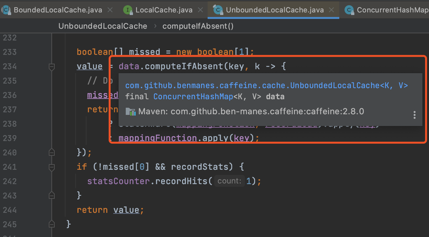
Task: Click mappingFunction on line 239
Action: (x=158, y=138)
